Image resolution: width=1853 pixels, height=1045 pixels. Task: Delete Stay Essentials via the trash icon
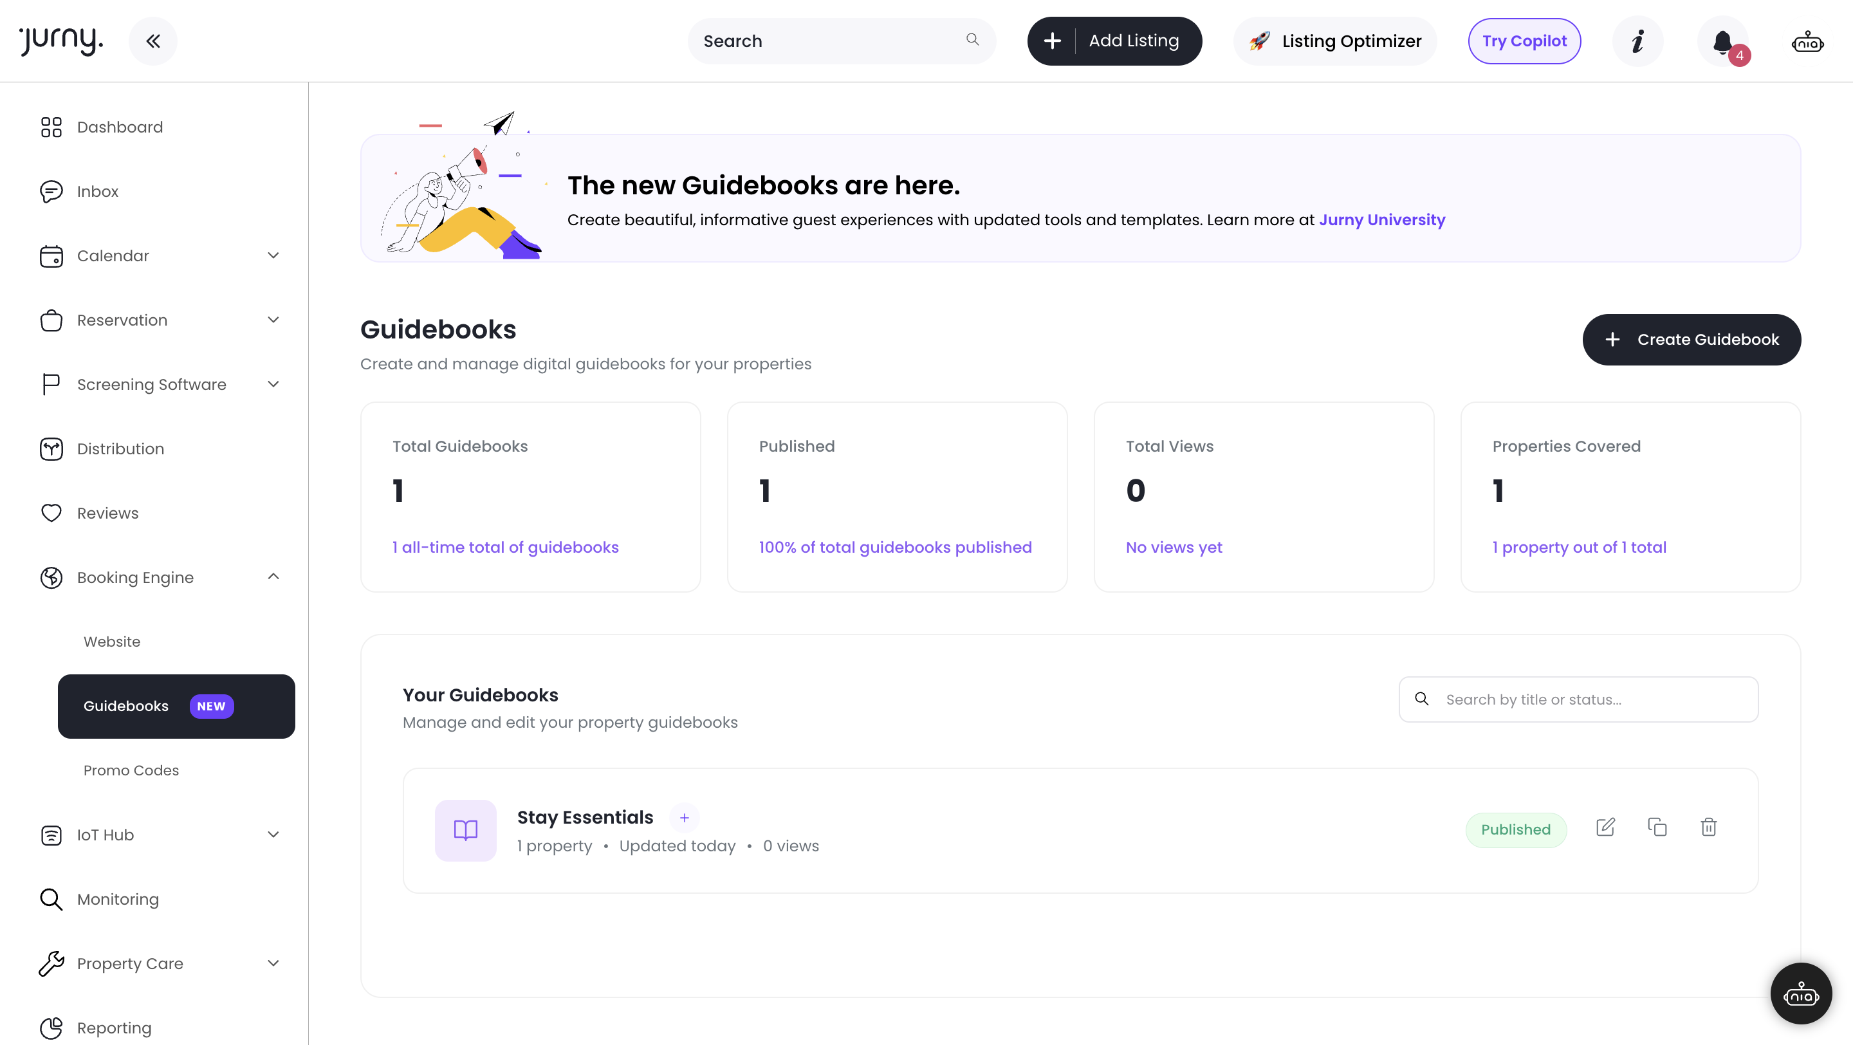1708,827
